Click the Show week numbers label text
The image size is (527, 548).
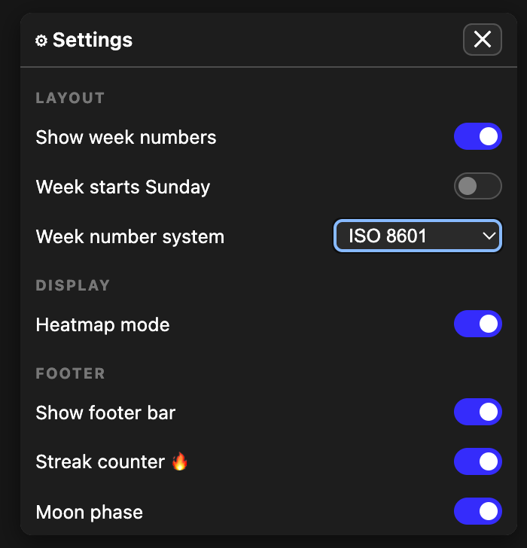tap(126, 137)
